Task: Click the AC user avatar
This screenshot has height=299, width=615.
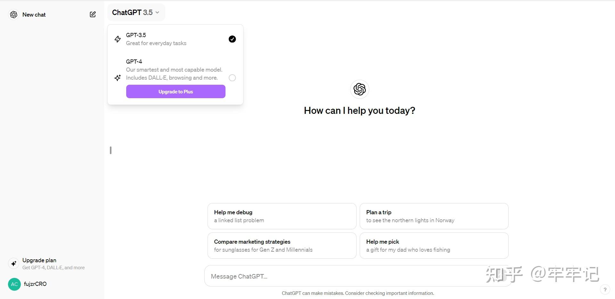Action: coord(14,284)
